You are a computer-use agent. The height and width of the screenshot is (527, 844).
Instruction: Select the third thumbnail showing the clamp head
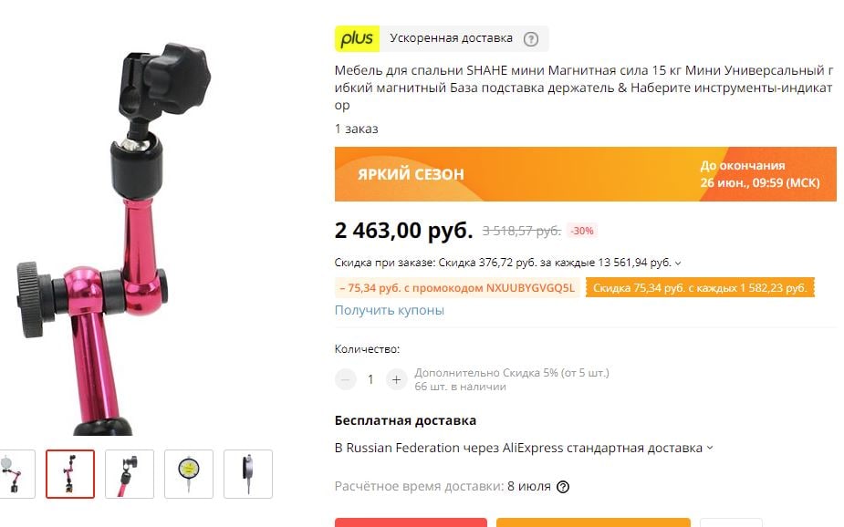(130, 474)
